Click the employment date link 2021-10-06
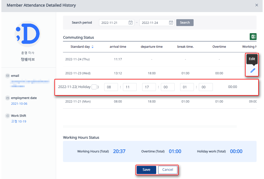Image resolution: width=264 pixels, height=179 pixels. tap(18, 103)
